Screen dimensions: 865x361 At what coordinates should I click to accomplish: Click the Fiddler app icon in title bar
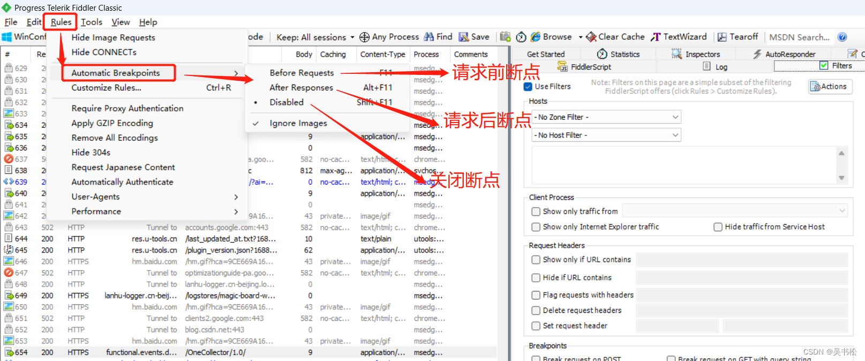tap(6, 7)
